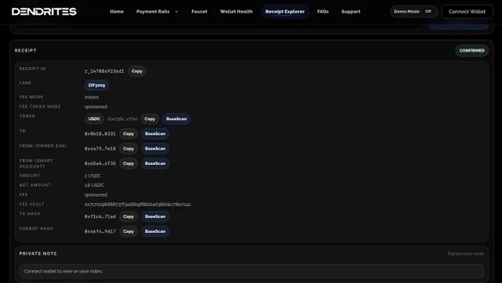Click the Connect Wallet button
Image resolution: width=502 pixels, height=283 pixels.
467,12
